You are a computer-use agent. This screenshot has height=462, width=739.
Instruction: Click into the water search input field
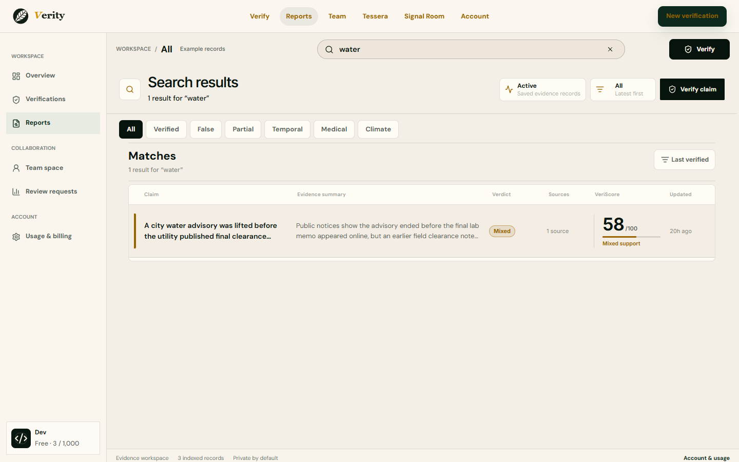[471, 49]
